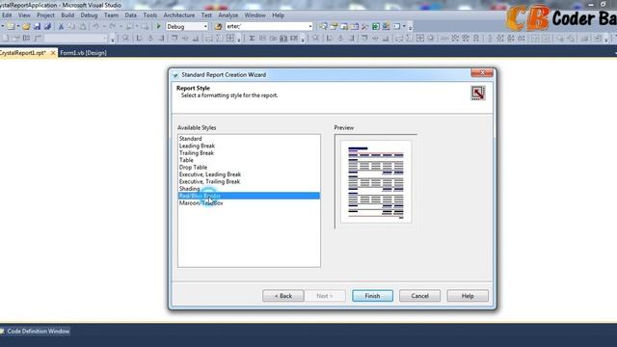This screenshot has height=347, width=617.
Task: Expand the find combo box arrow
Action: click(310, 26)
